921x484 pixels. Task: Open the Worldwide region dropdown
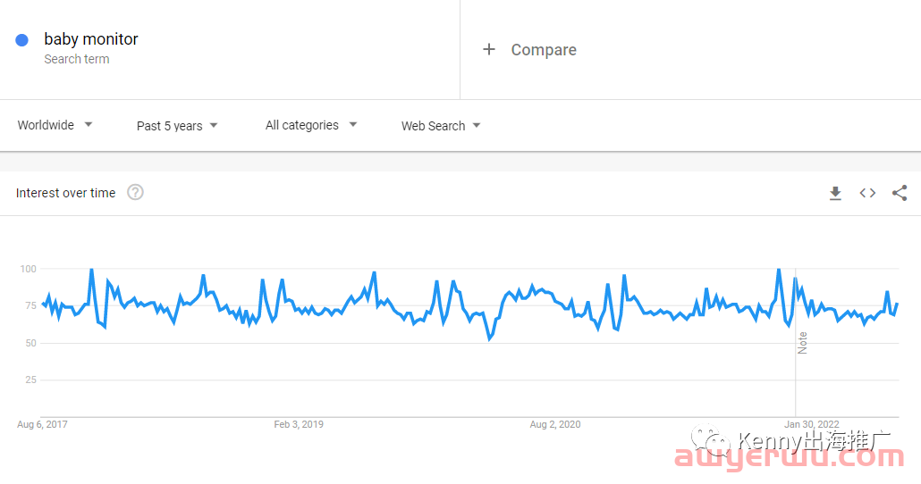point(55,125)
